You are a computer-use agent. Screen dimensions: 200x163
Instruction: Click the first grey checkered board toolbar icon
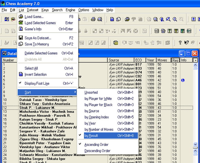95,31
